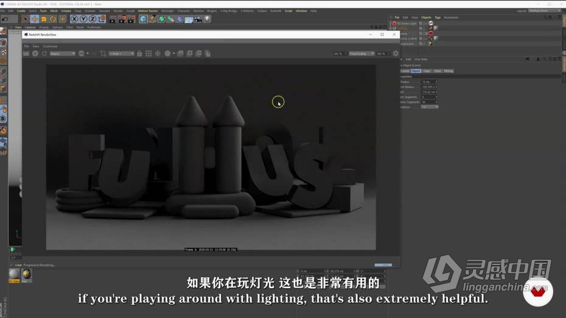Viewport: 566px width, 318px height.
Task: Open the Mesh menu
Action: pos(54,11)
